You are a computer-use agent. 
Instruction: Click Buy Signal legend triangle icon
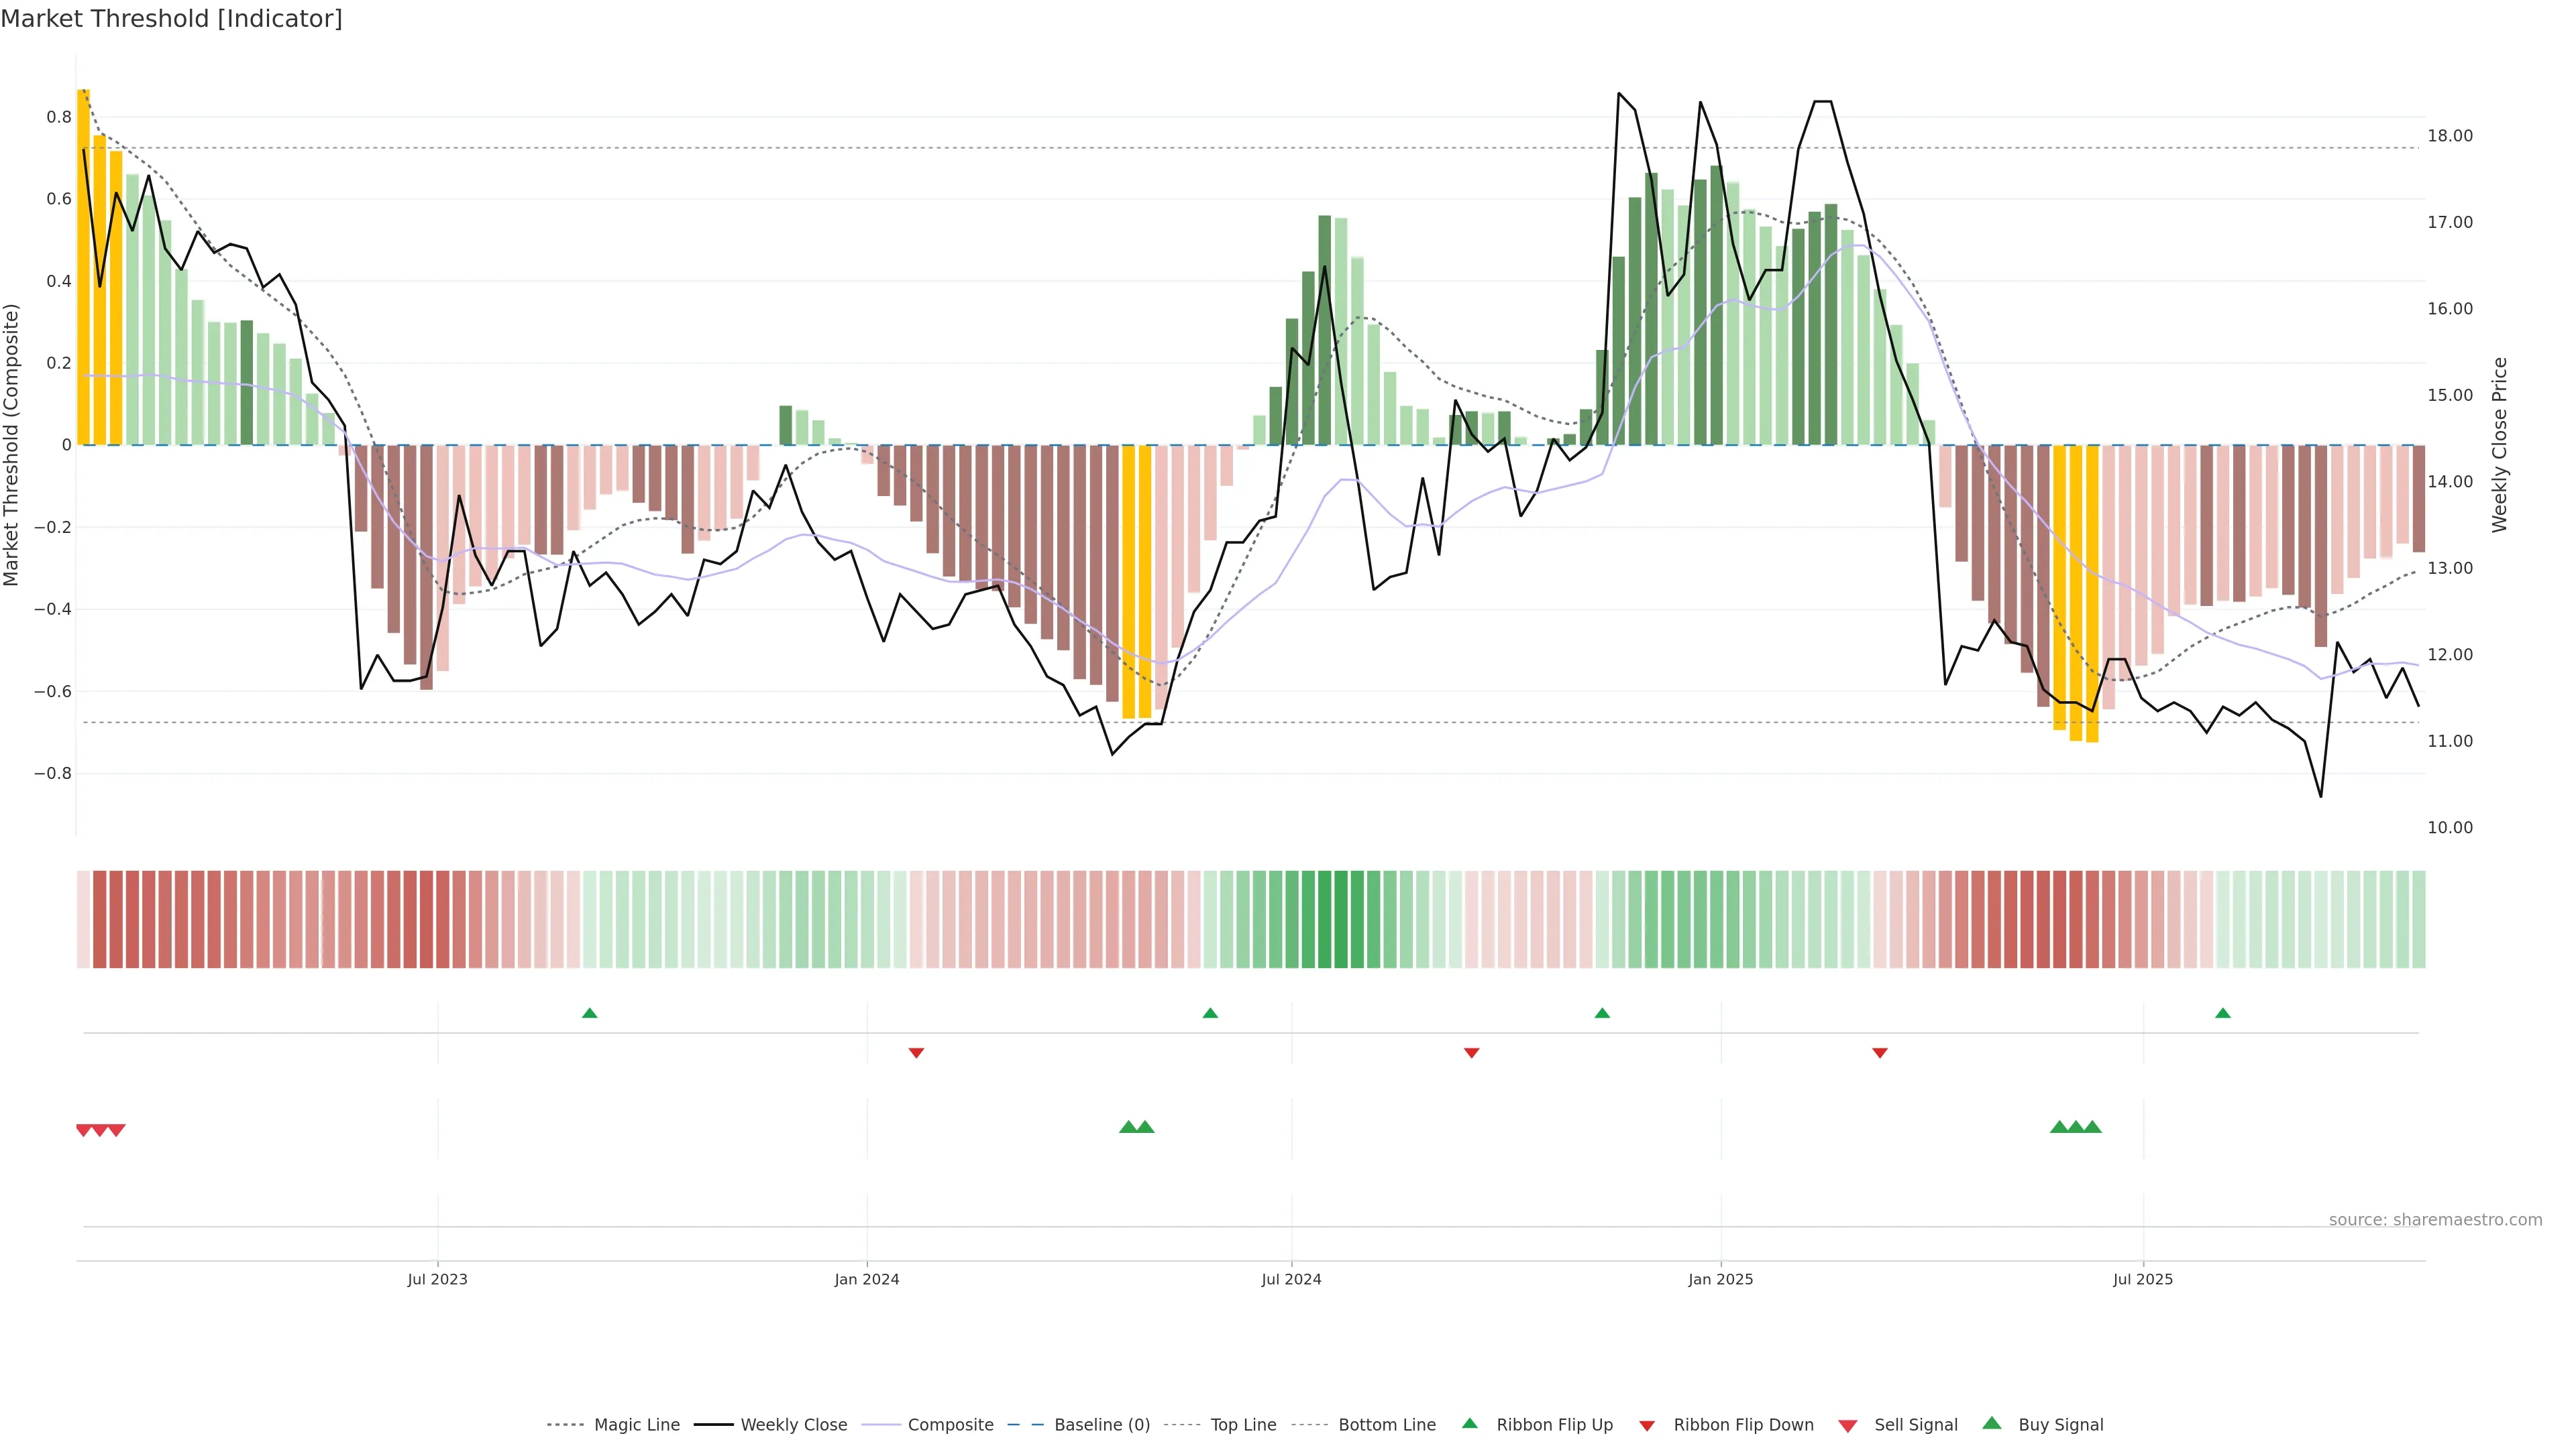(1991, 1423)
